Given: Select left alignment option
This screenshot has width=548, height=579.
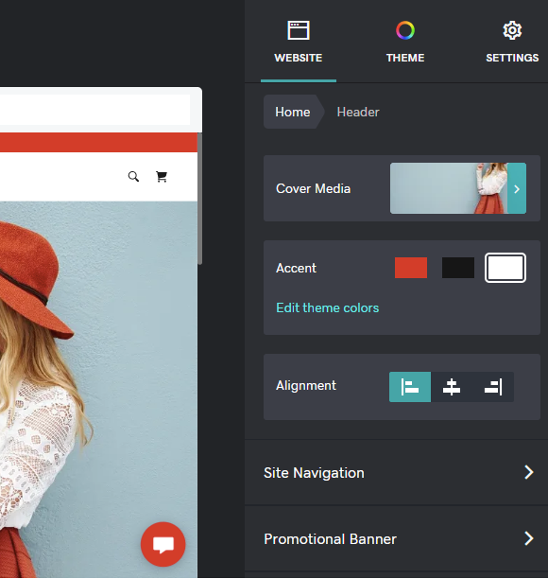Looking at the screenshot, I should pos(410,387).
